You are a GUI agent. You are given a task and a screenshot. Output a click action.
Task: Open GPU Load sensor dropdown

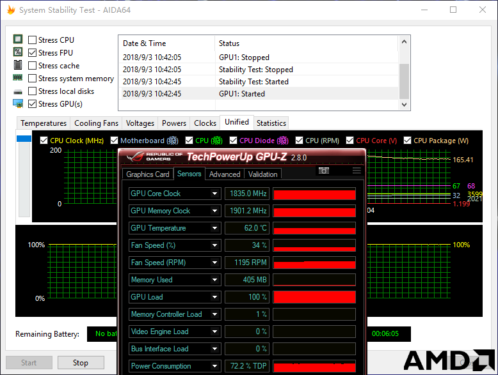[x=215, y=297]
